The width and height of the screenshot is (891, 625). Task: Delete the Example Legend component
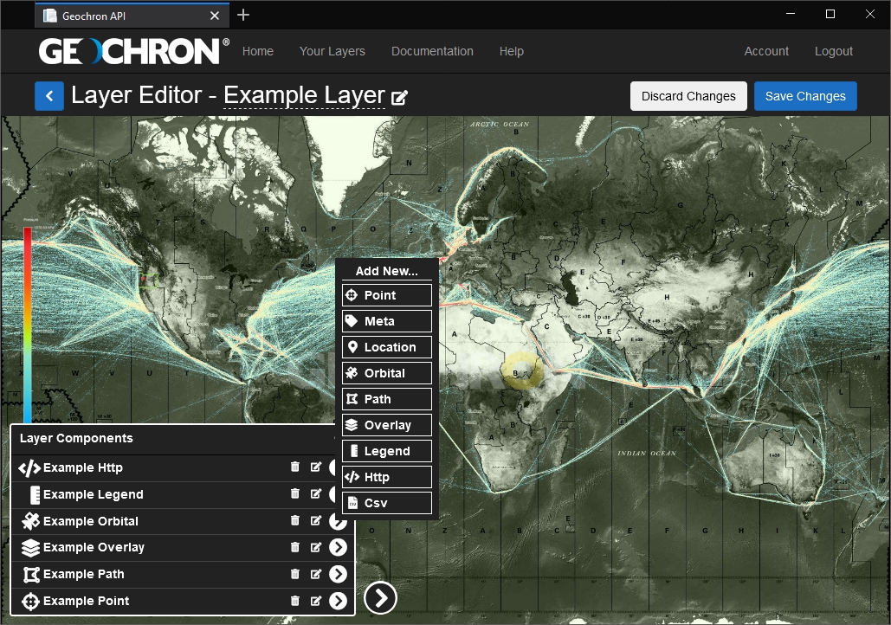pos(295,493)
